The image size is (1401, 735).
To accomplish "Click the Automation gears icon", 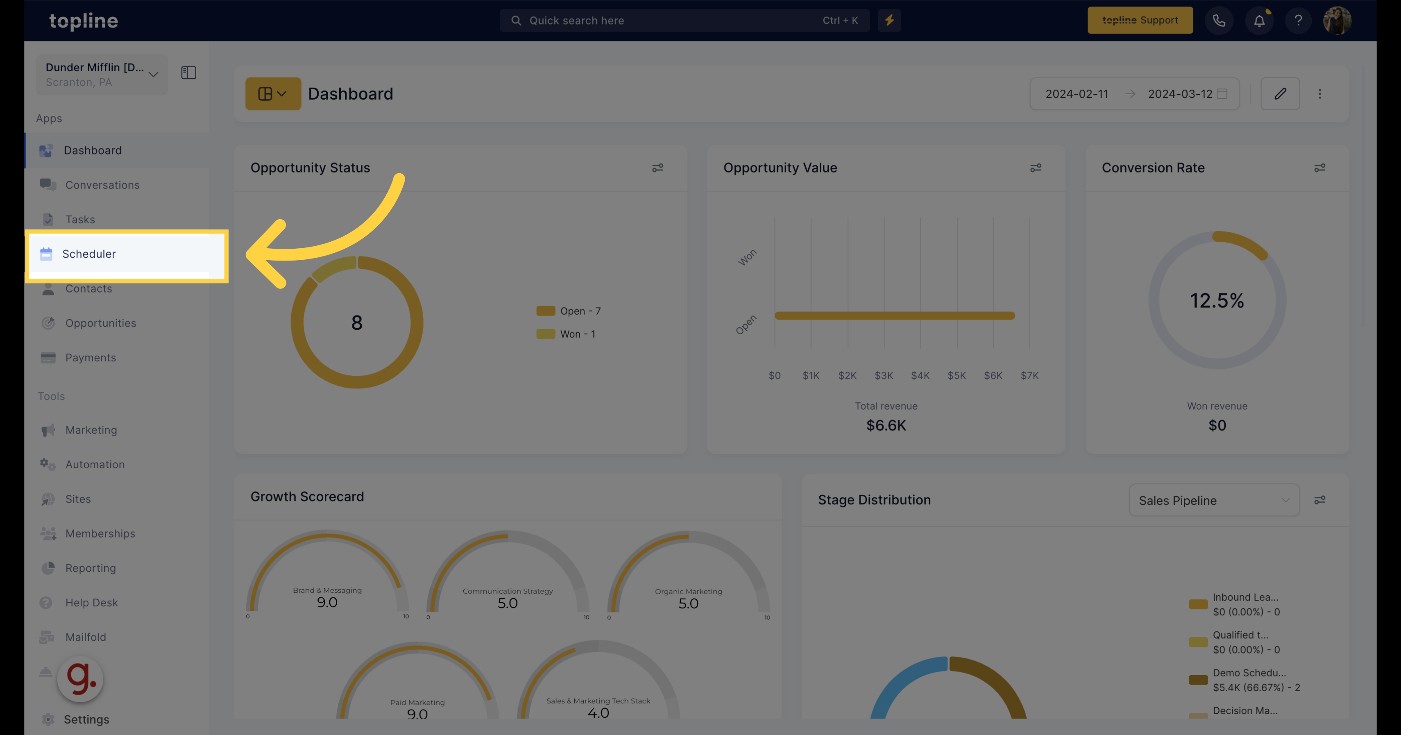I will point(48,464).
